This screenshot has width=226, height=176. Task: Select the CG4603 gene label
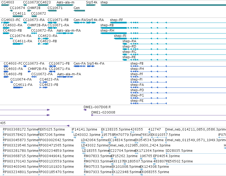[x=8, y=2]
